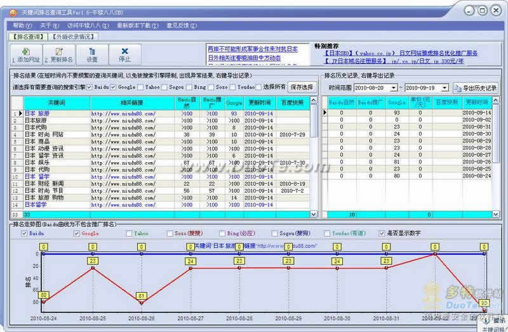
Task: Enable Sogou (搜狗) curve checkbox in chart
Action: coord(275,233)
